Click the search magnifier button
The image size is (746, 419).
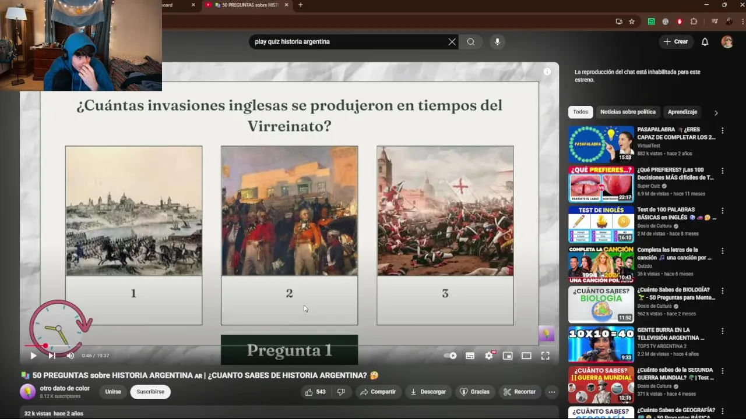(471, 42)
